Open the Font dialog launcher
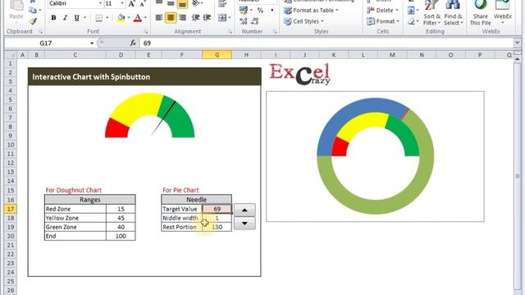The image size is (525, 295). (146, 32)
